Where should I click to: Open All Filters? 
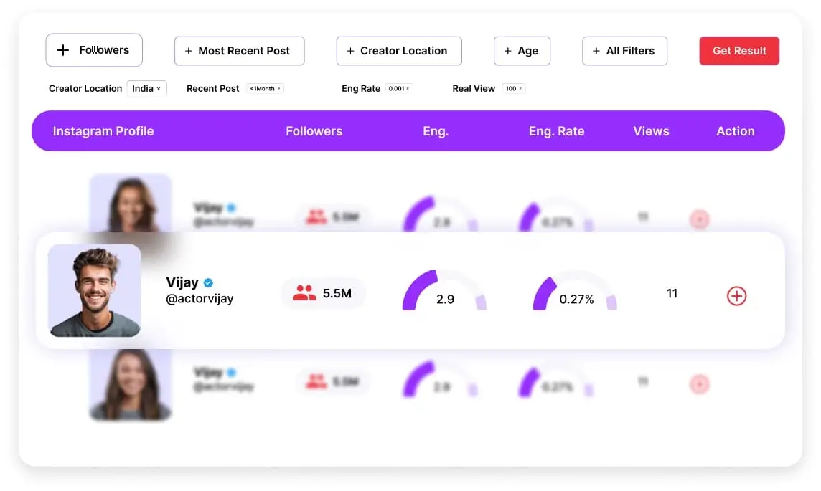coord(624,51)
